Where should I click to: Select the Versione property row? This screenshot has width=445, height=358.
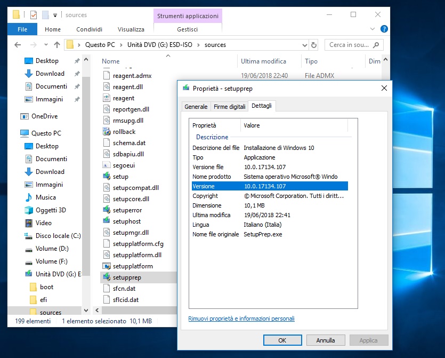click(x=270, y=186)
